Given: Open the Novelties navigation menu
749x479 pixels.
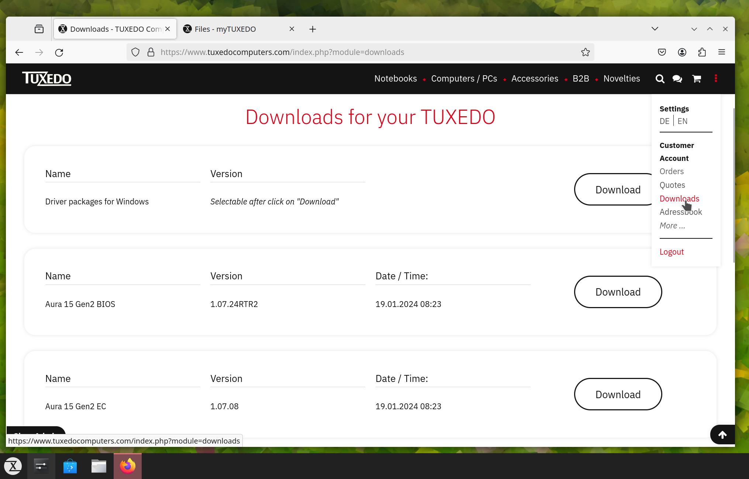Looking at the screenshot, I should pyautogui.click(x=622, y=79).
